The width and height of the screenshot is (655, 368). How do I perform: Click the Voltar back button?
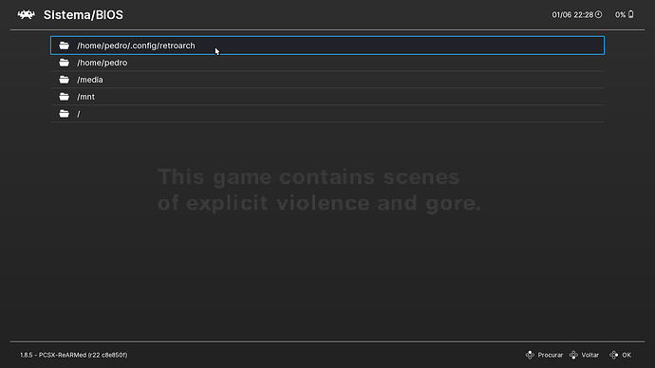click(x=584, y=355)
